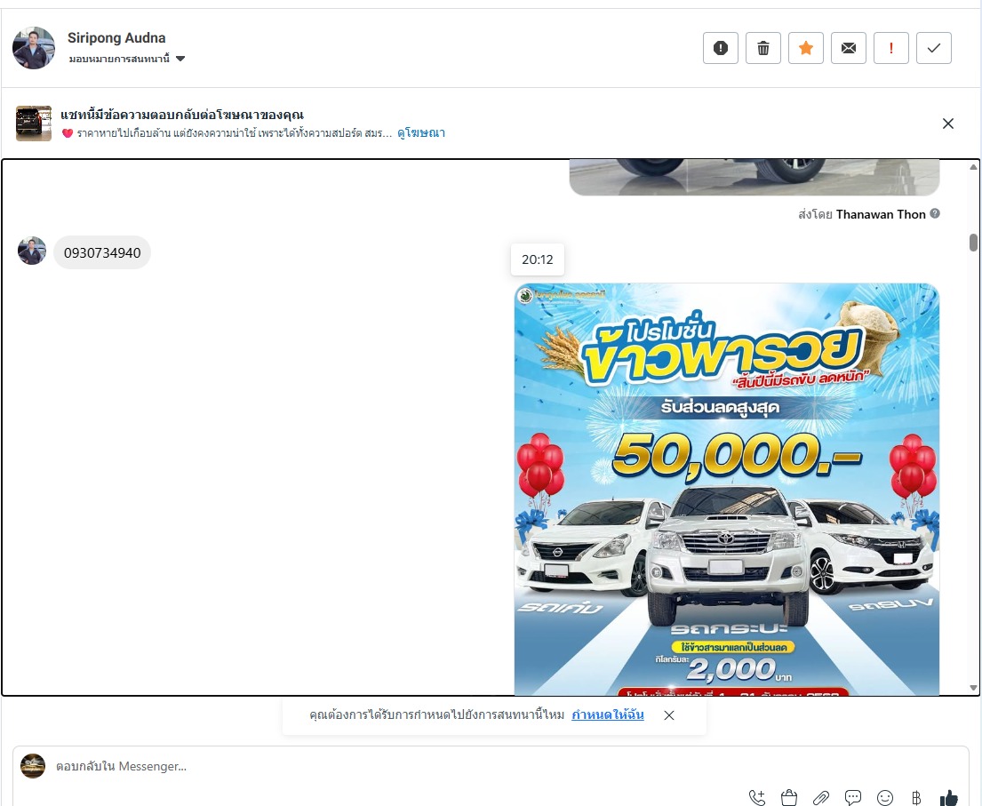Flag the conversation with the red exclamation mark
Viewport: 982px width, 806px height.
(x=890, y=48)
